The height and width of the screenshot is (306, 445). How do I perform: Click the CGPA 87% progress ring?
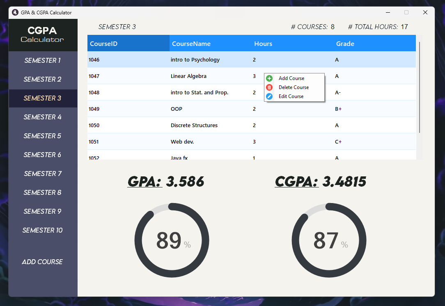point(329,240)
